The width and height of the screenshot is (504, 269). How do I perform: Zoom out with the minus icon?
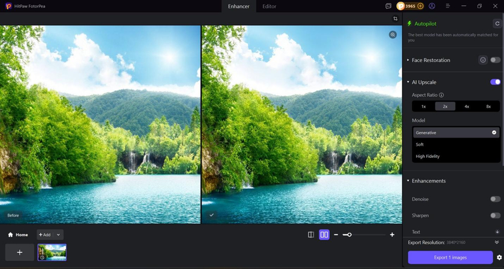(336, 235)
